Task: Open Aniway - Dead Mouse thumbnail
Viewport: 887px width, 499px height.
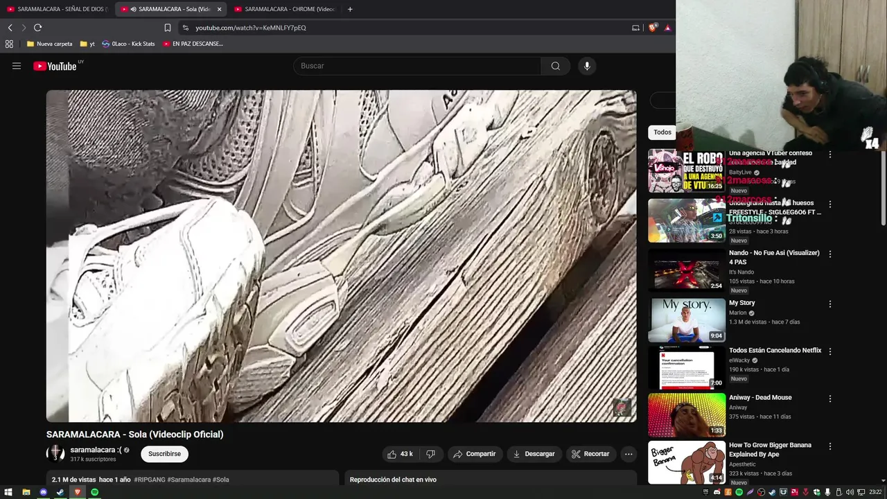Action: tap(687, 415)
